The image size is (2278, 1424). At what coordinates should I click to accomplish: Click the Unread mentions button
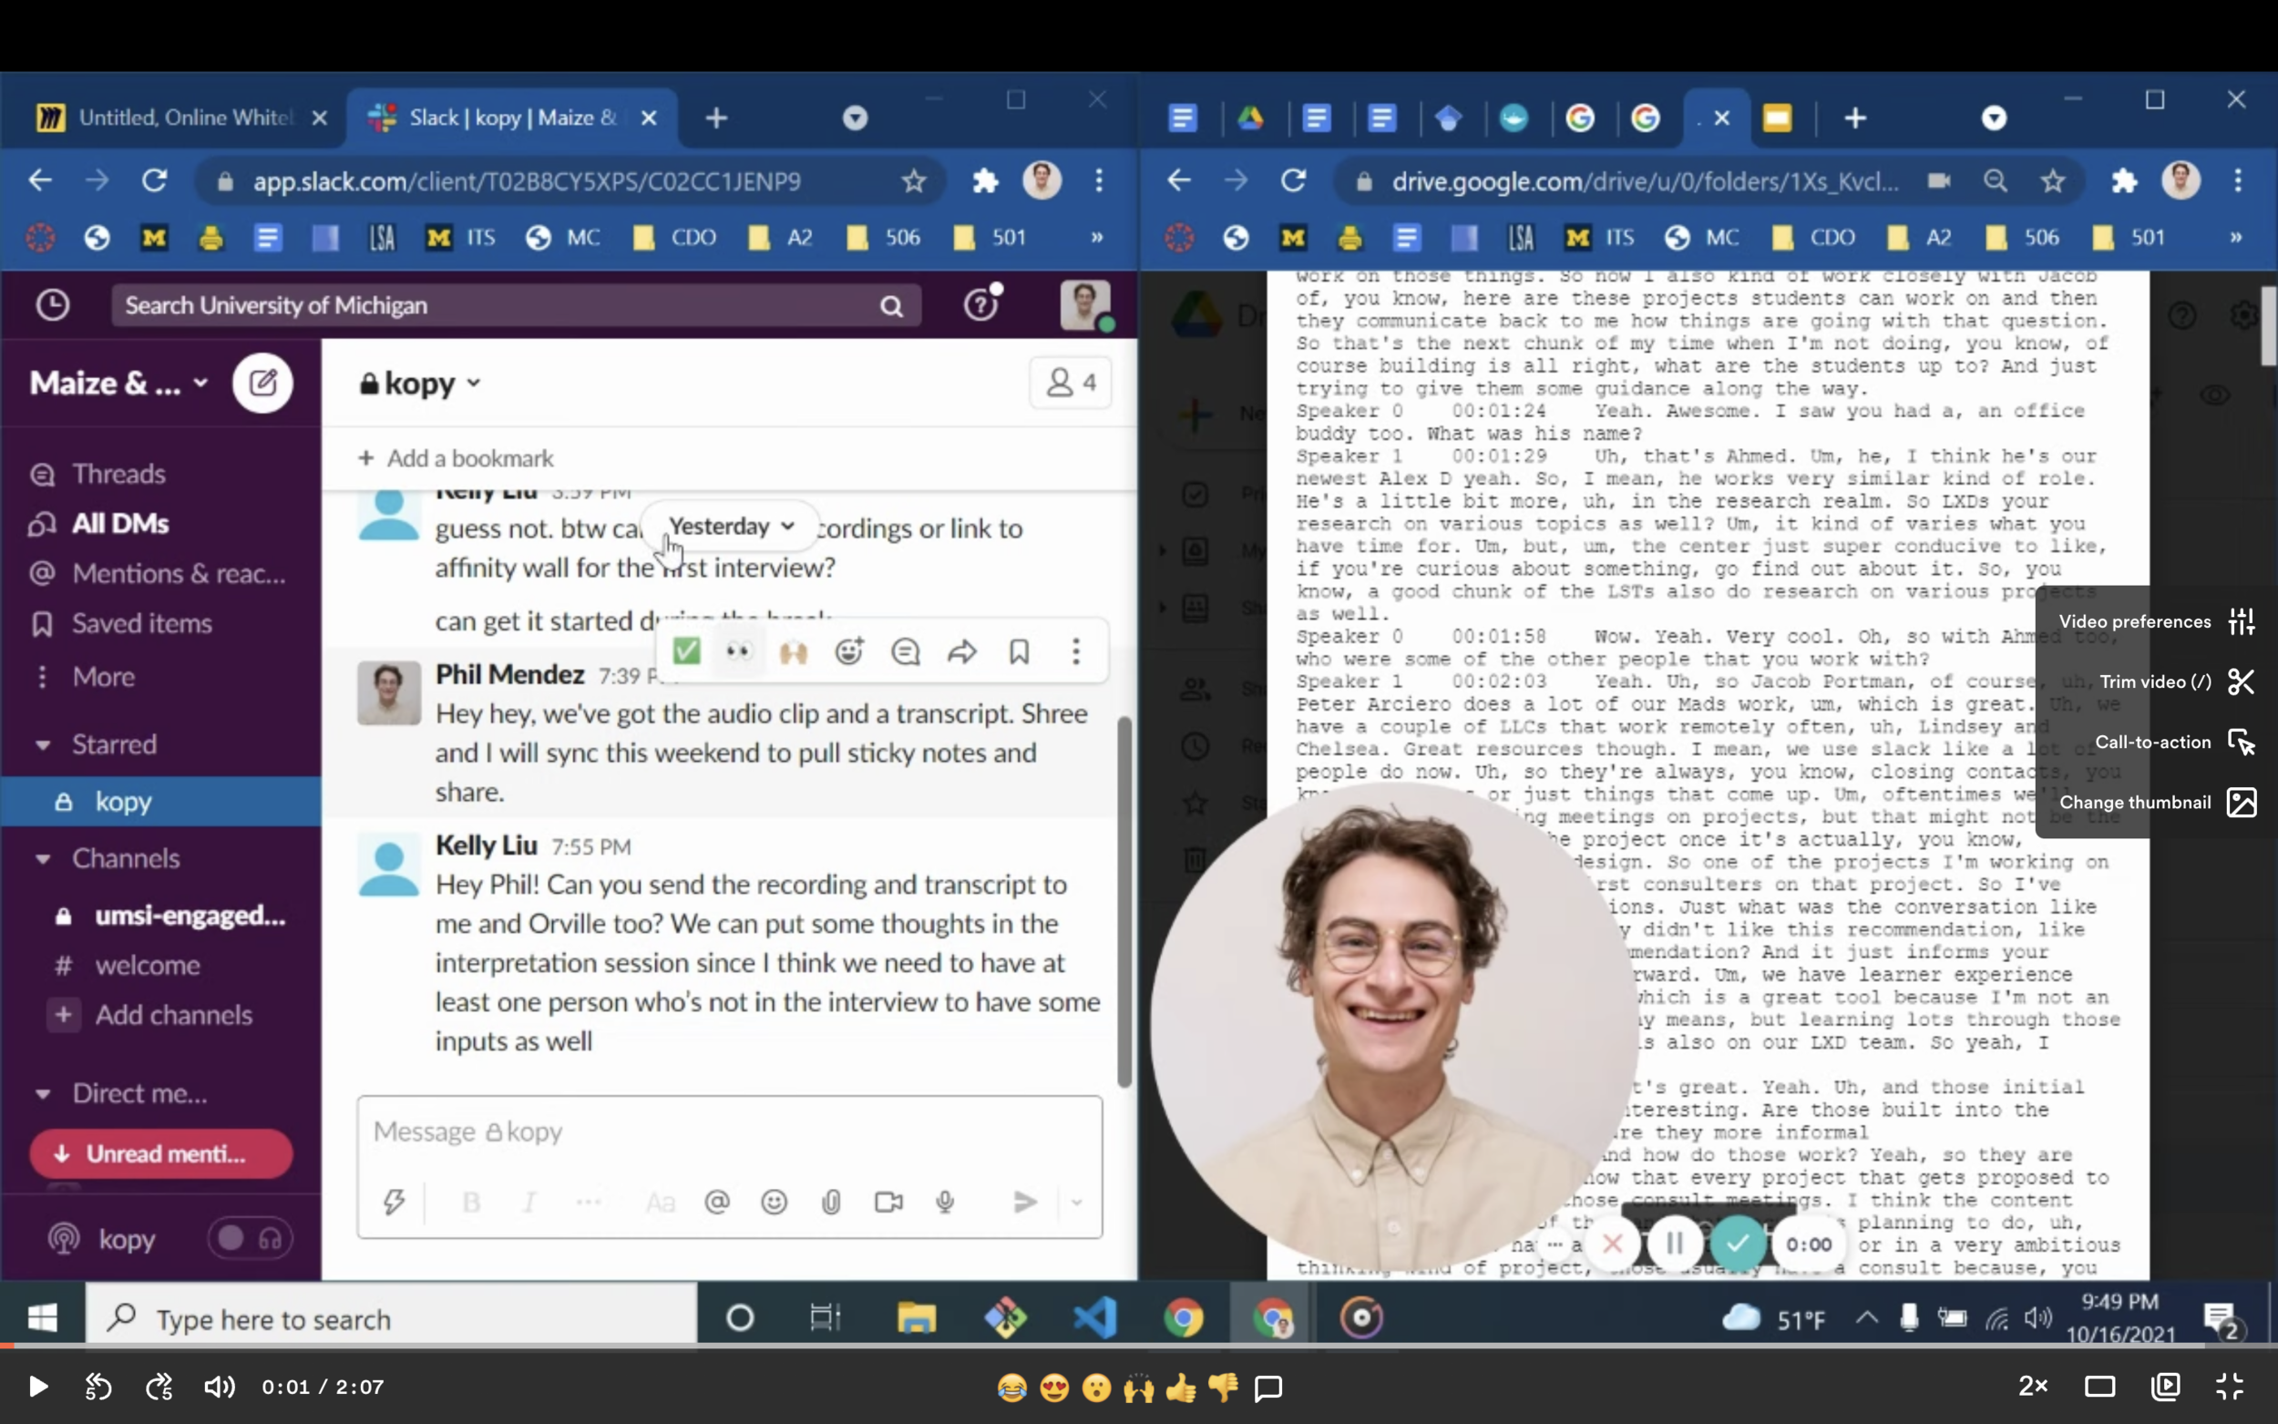coord(161,1153)
